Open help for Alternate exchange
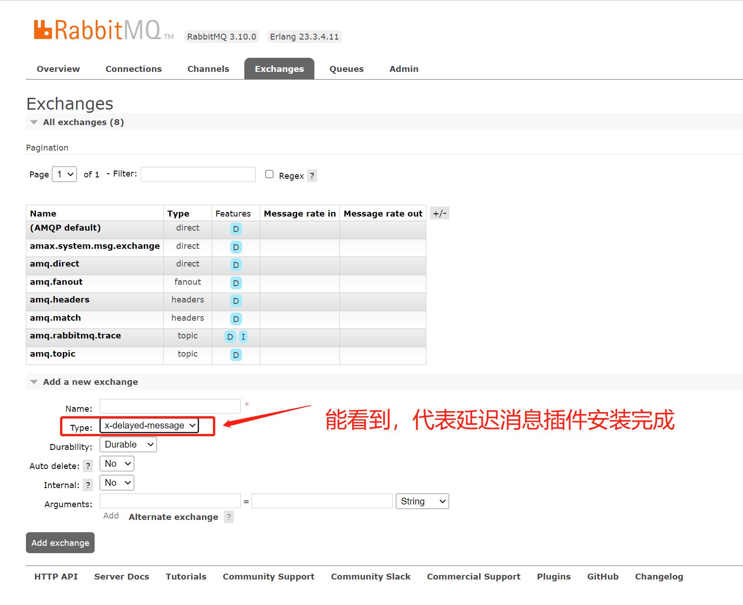Viewport: 743px width, 605px height. [x=229, y=517]
